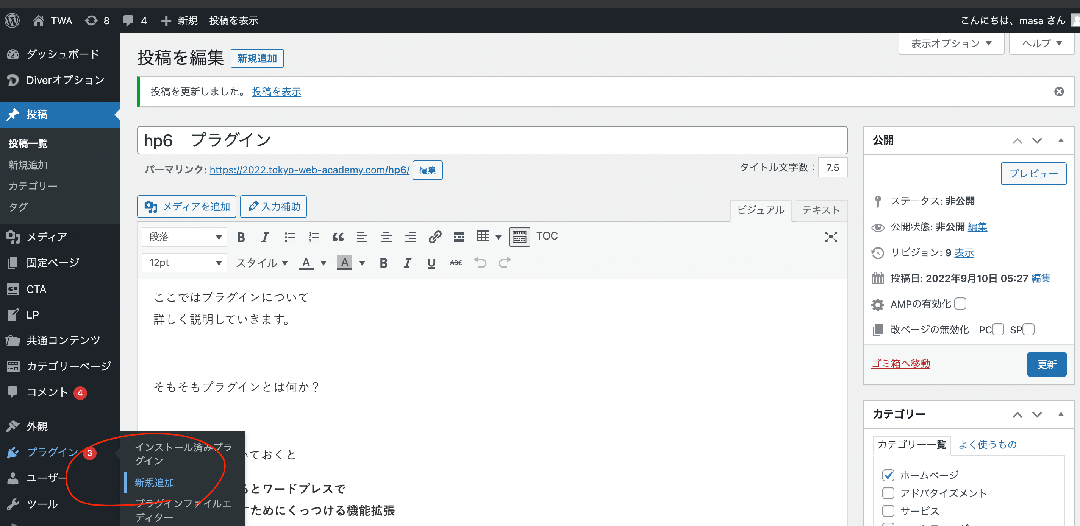
Task: Enter distraction-free fullscreen mode
Action: tap(831, 237)
